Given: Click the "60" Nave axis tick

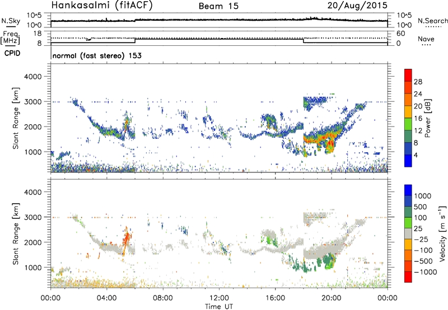Looking at the screenshot, I should 400,34.
